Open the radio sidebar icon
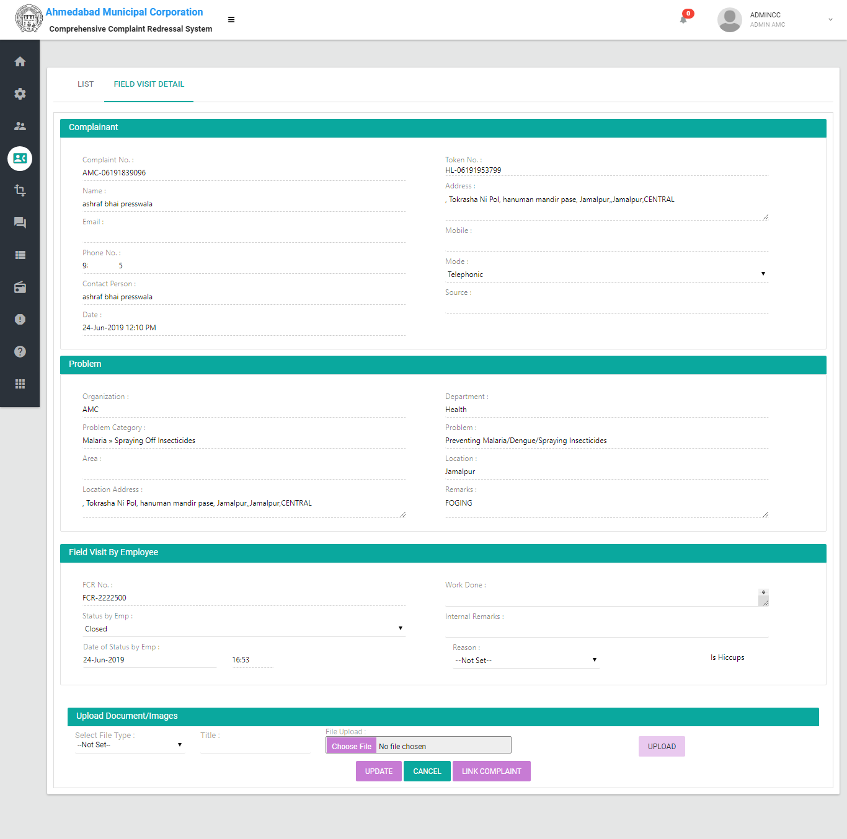 [20, 287]
